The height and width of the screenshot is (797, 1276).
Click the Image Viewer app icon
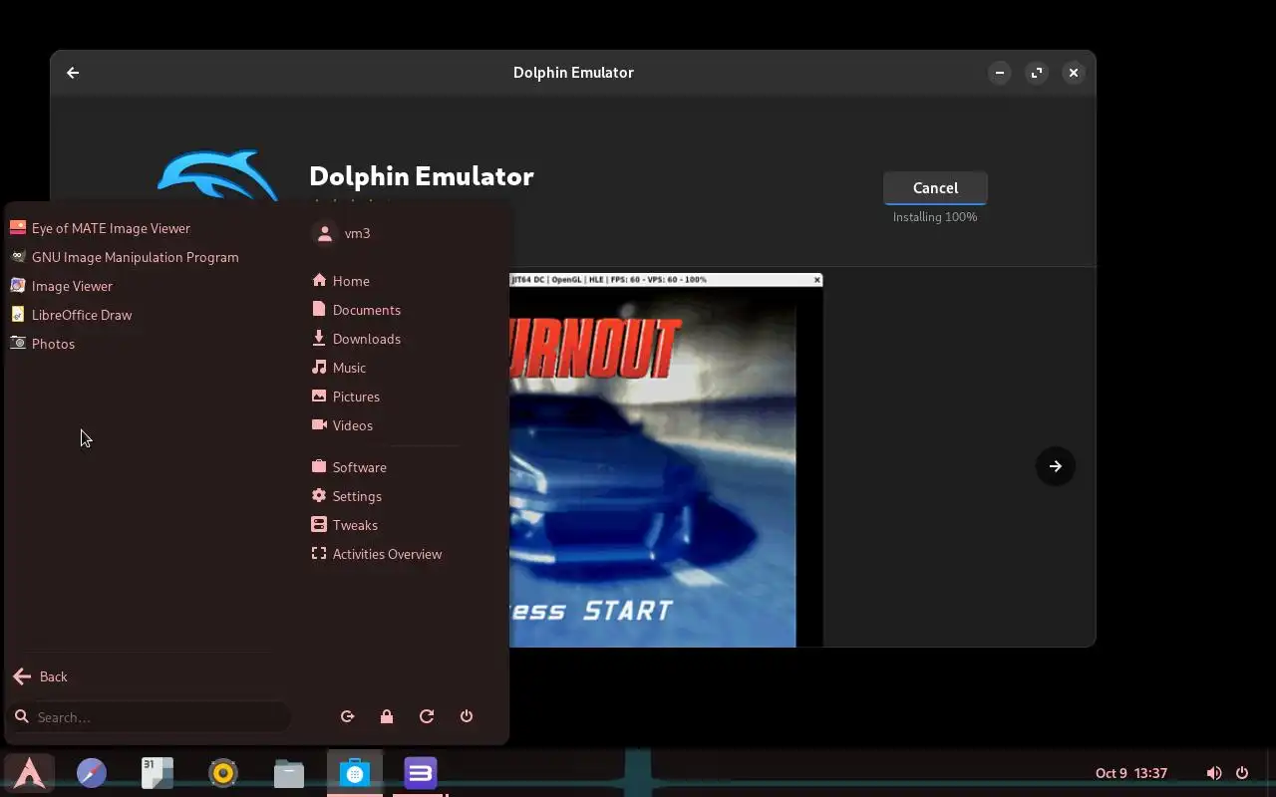tap(18, 285)
